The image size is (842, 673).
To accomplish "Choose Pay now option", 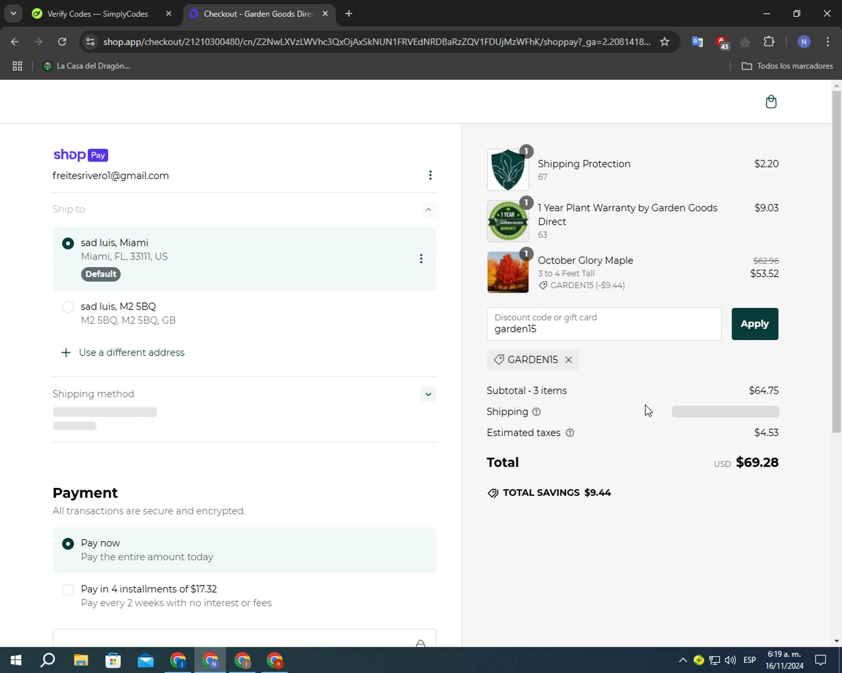I will [x=68, y=544].
